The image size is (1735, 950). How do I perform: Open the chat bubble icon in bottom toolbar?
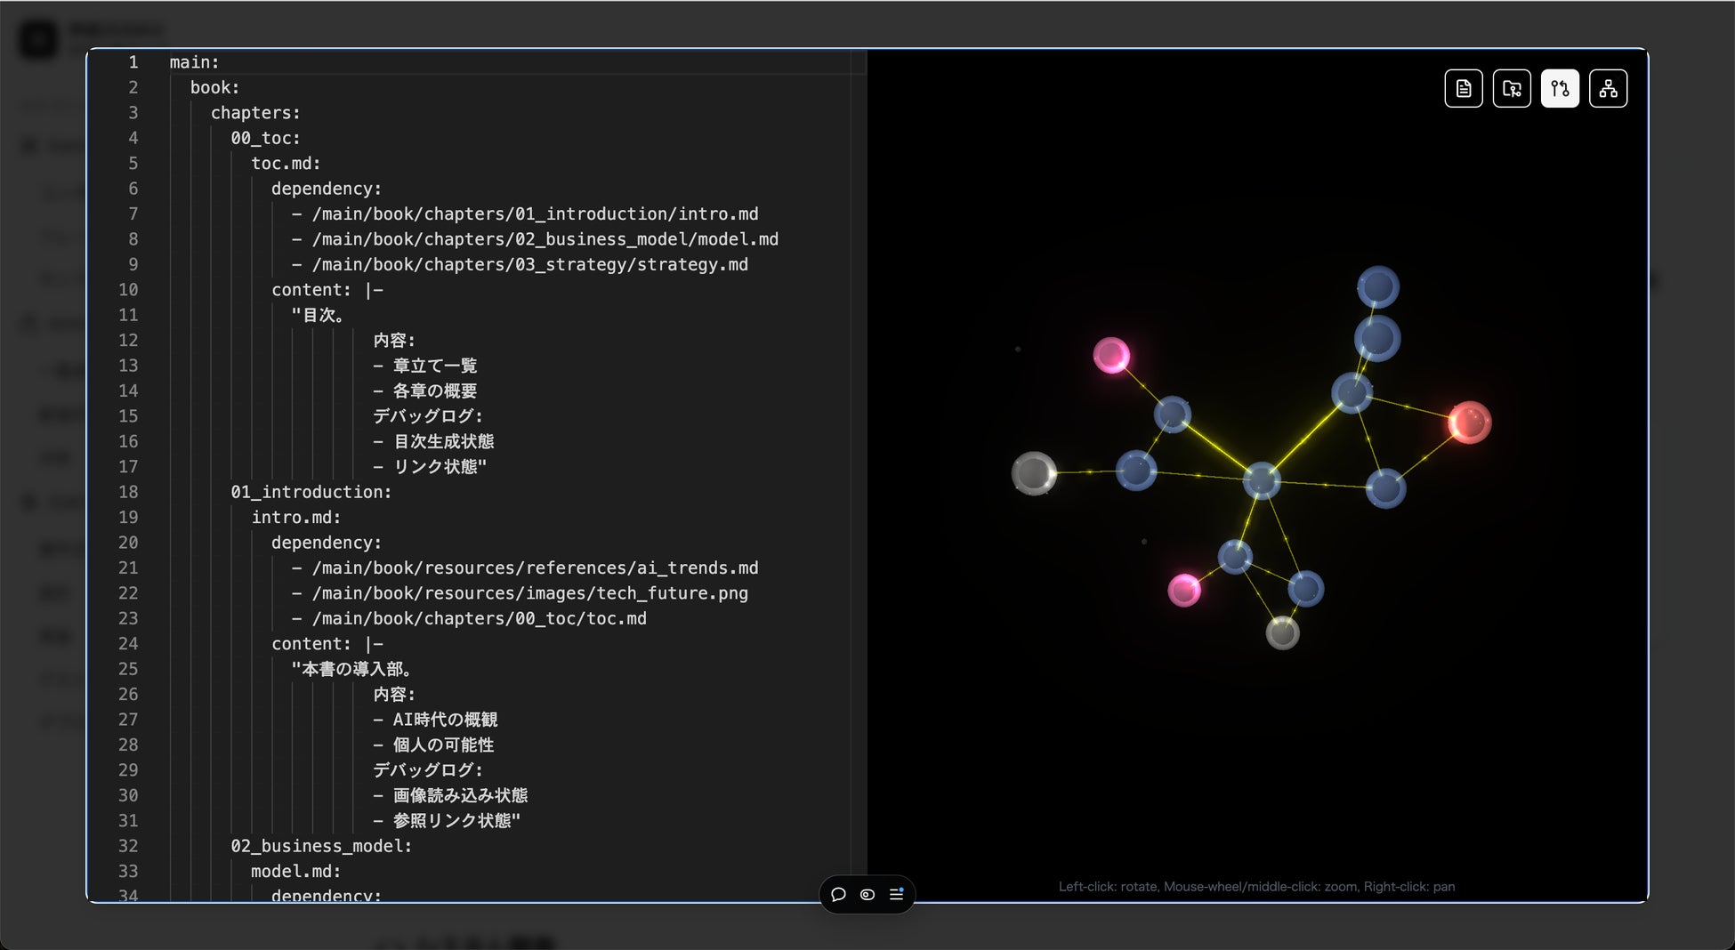pos(838,894)
